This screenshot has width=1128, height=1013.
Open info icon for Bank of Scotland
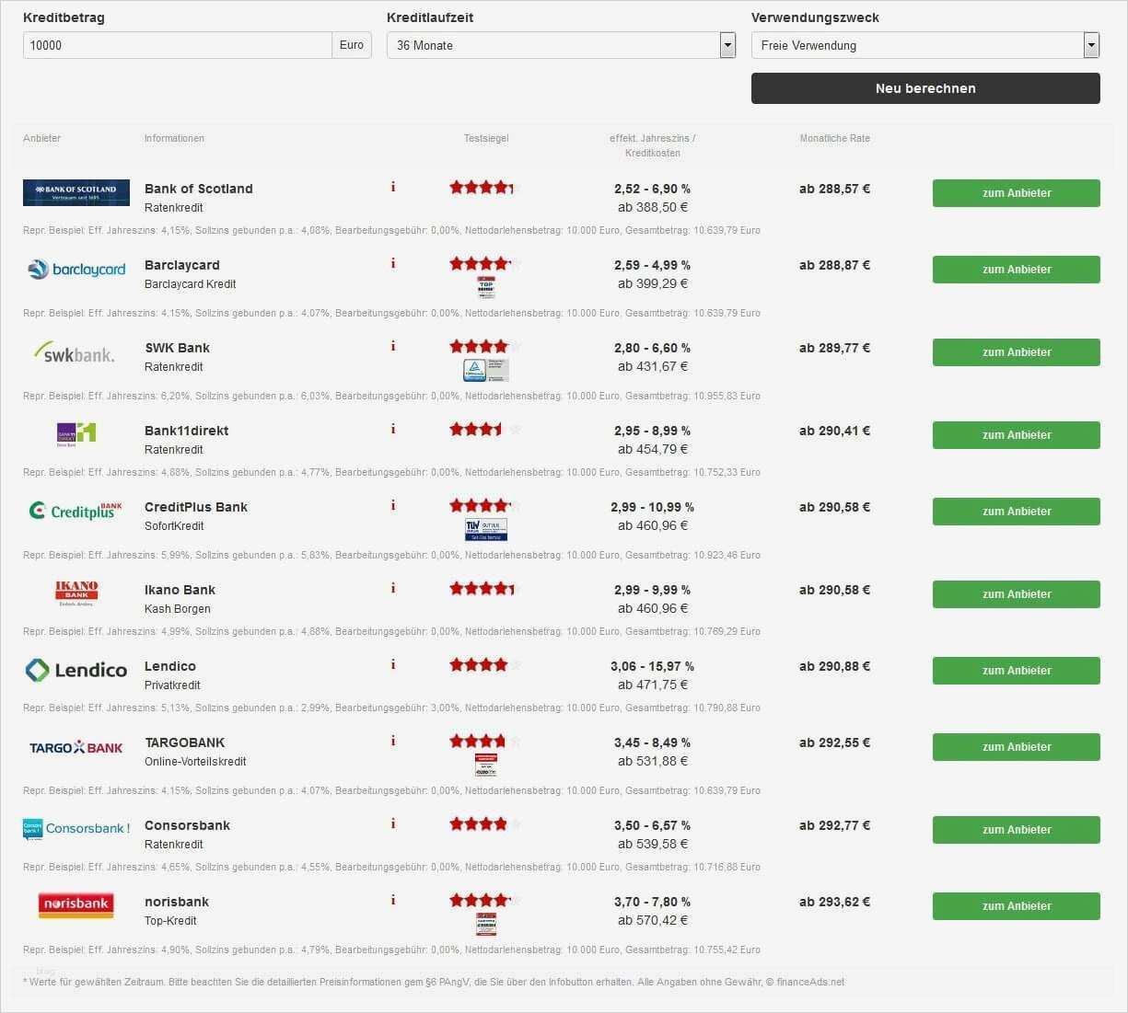coord(393,187)
